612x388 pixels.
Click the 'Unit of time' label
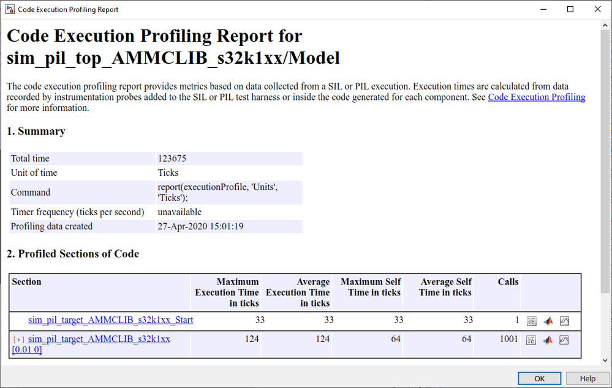click(34, 172)
